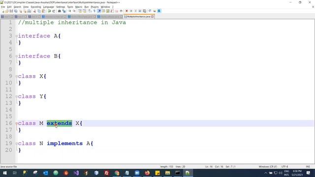The image size is (315, 177).
Task: Open the Language menu
Action: point(48,7)
